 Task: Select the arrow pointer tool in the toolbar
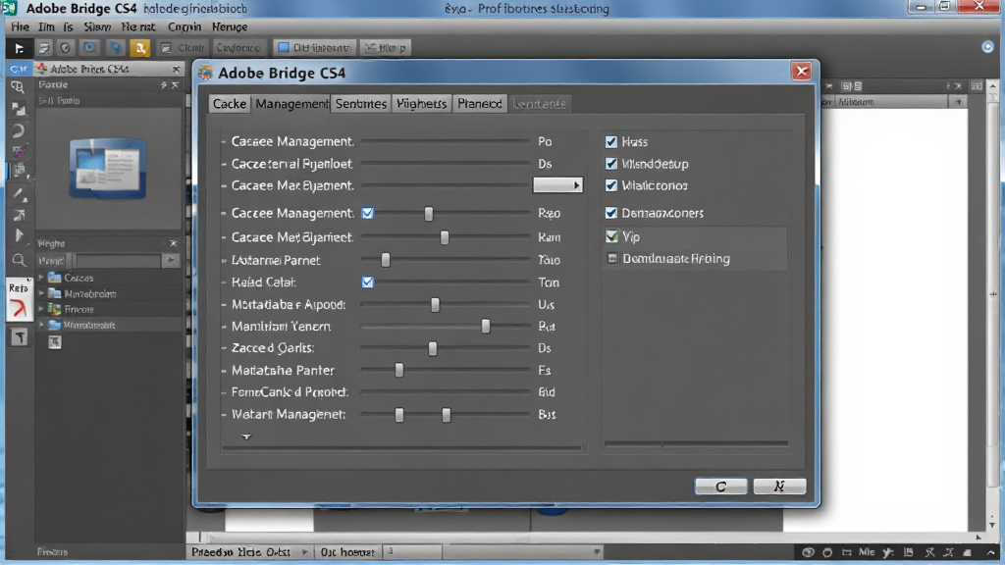[19, 48]
